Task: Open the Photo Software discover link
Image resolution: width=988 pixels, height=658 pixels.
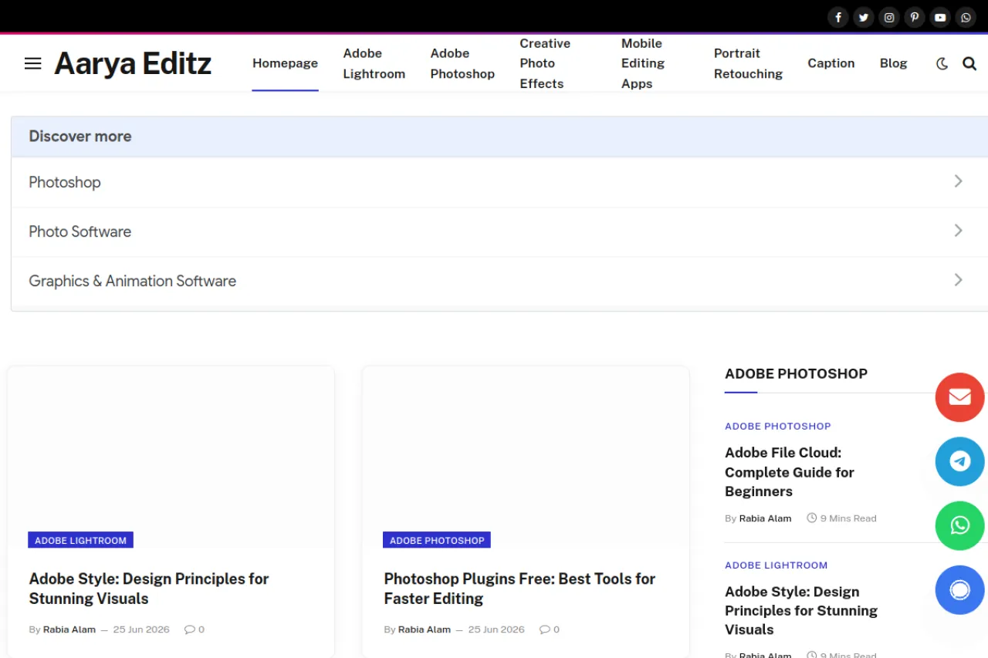Action: [x=80, y=231]
